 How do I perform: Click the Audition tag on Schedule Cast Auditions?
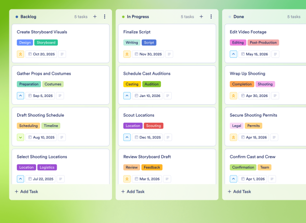click(152, 84)
